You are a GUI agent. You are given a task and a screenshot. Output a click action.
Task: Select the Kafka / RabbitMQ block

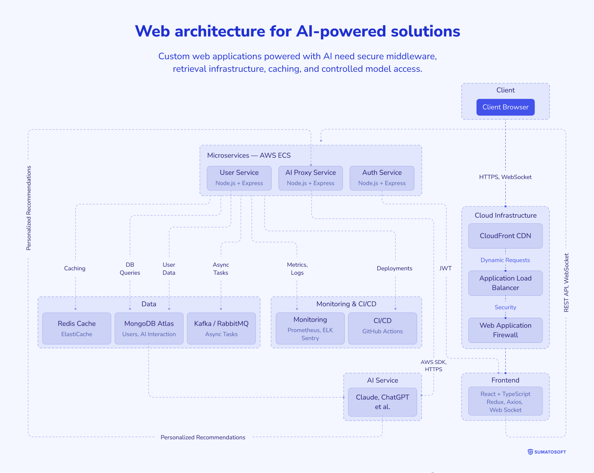pyautogui.click(x=221, y=328)
